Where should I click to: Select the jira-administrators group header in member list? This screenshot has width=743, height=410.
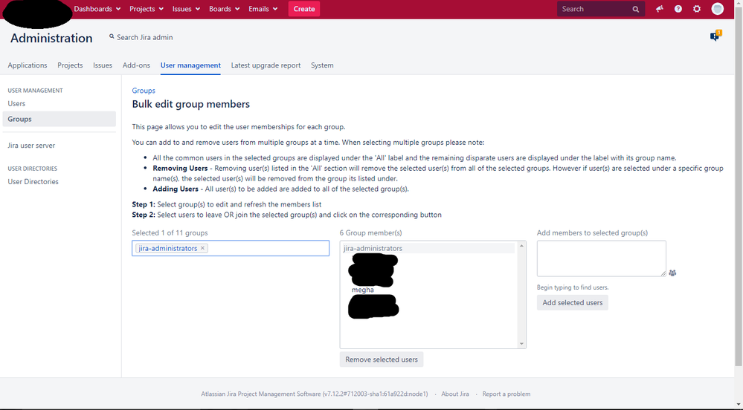tap(428, 248)
